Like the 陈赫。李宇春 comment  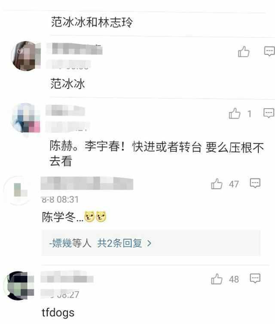pyautogui.click(x=235, y=113)
